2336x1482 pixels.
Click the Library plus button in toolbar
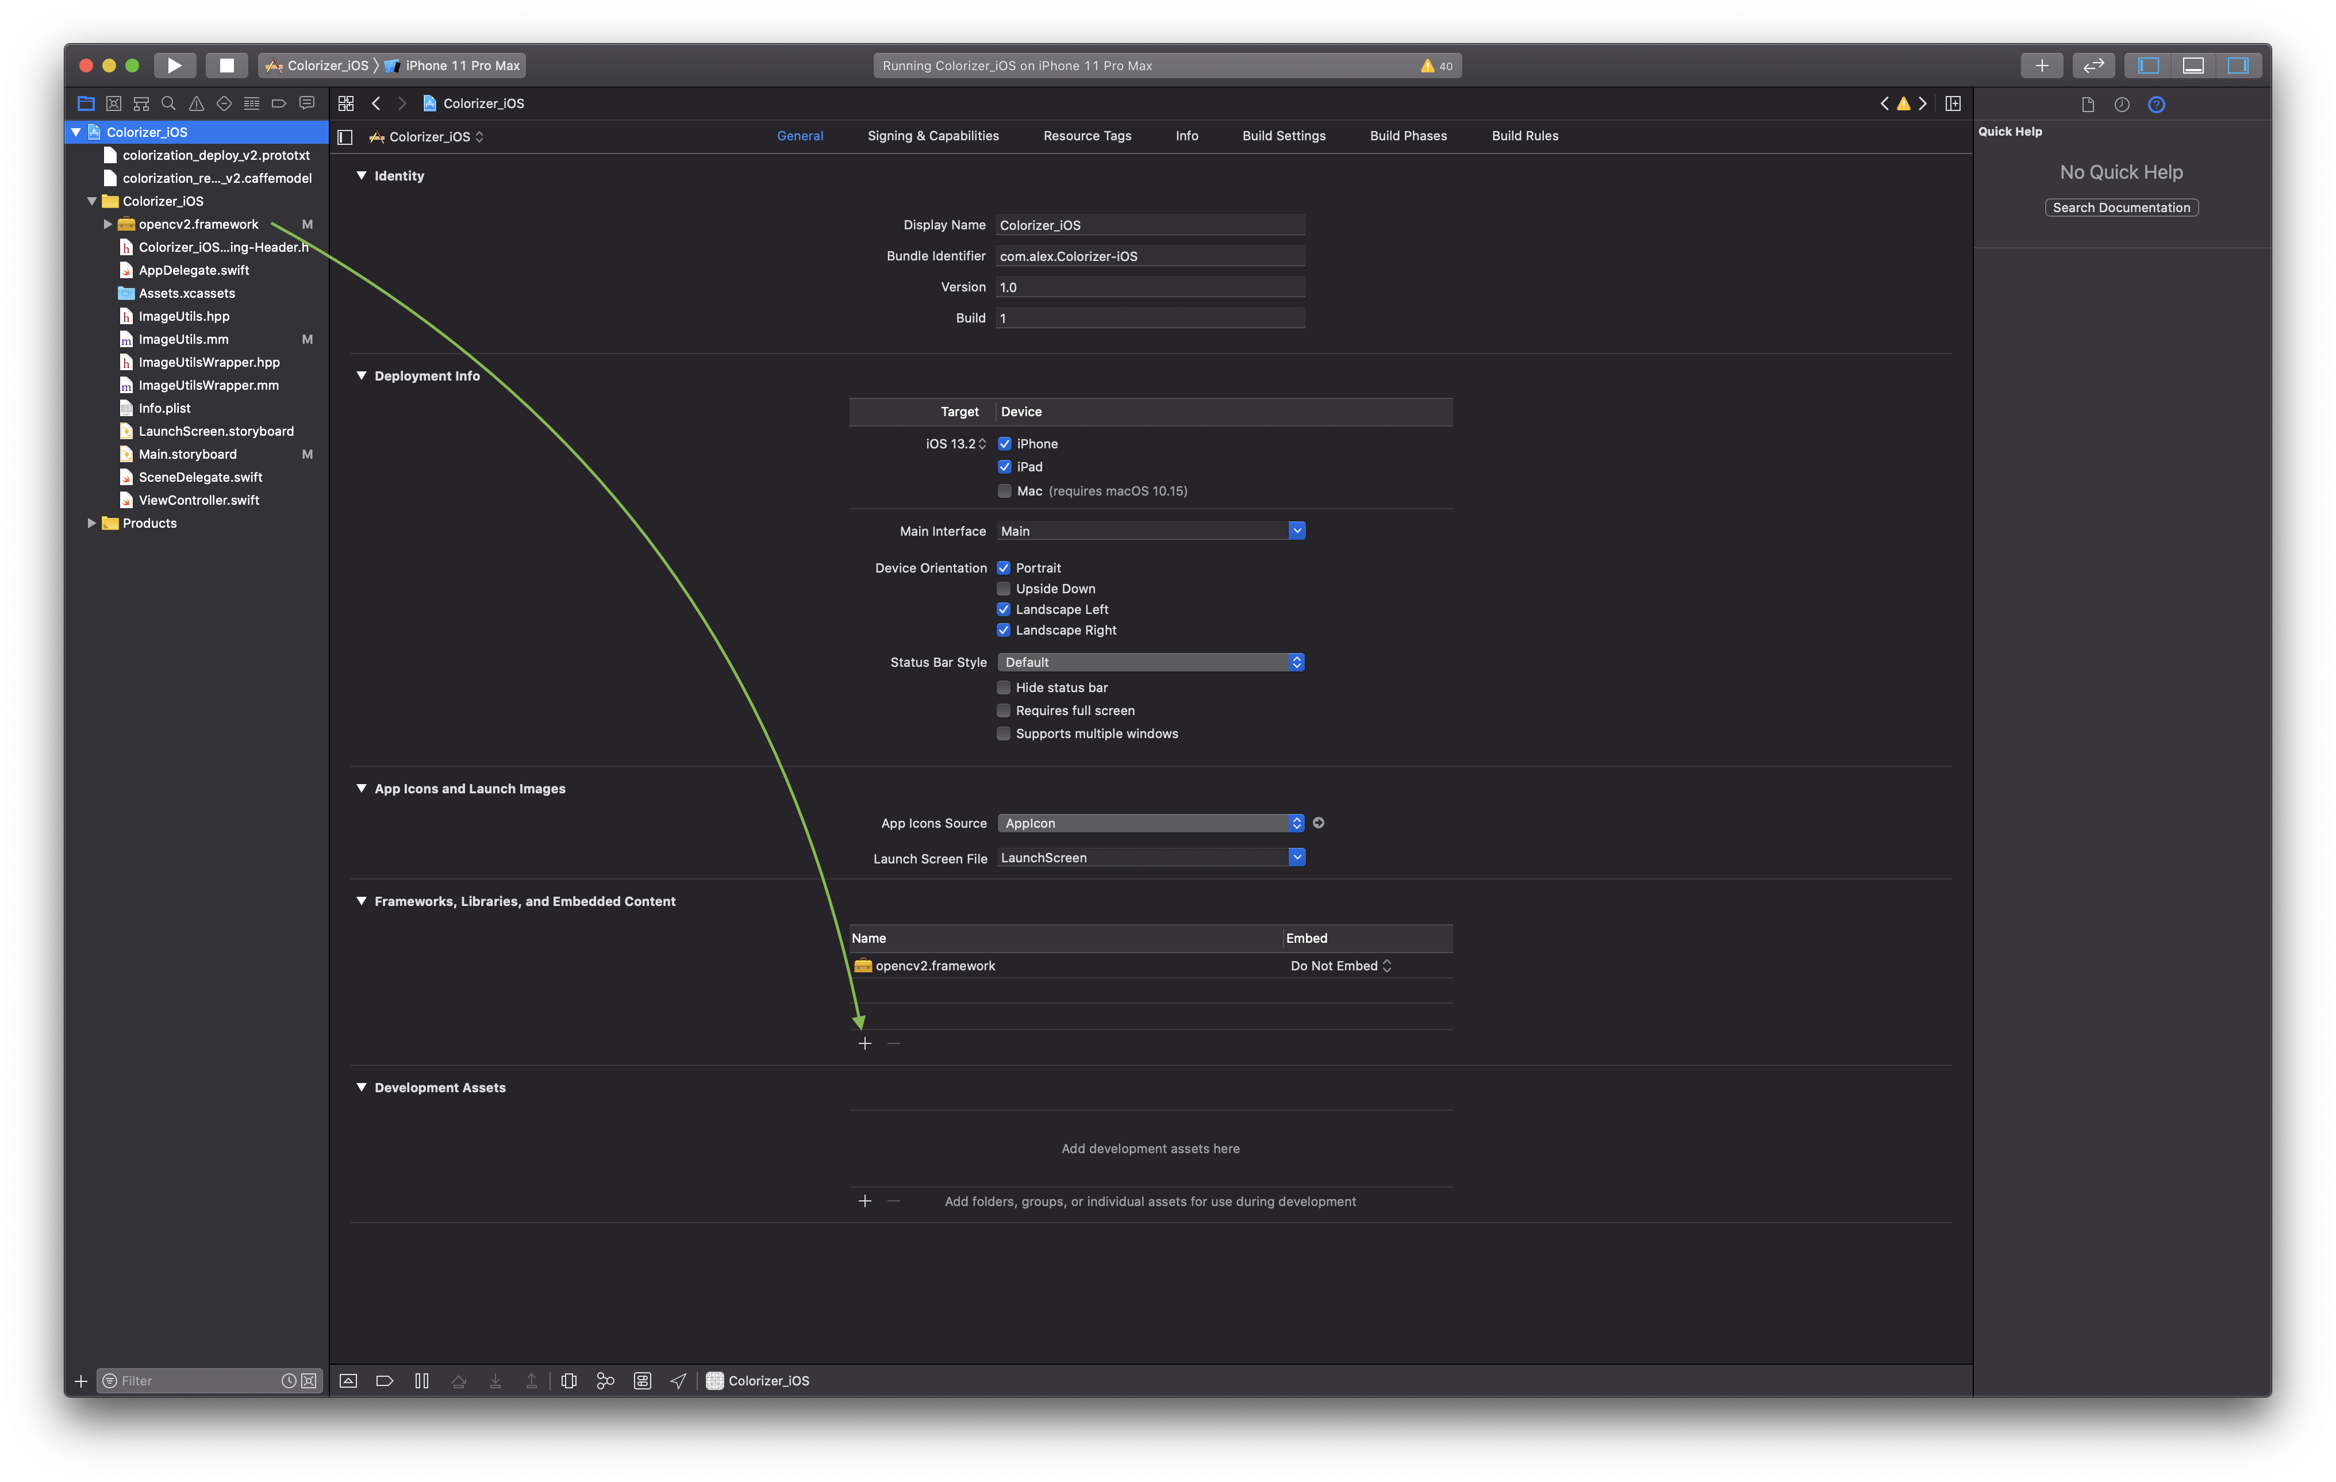2041,65
